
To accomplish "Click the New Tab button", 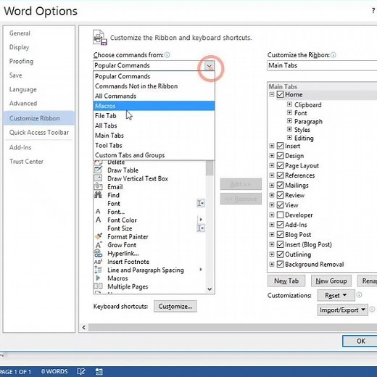I will tap(286, 281).
